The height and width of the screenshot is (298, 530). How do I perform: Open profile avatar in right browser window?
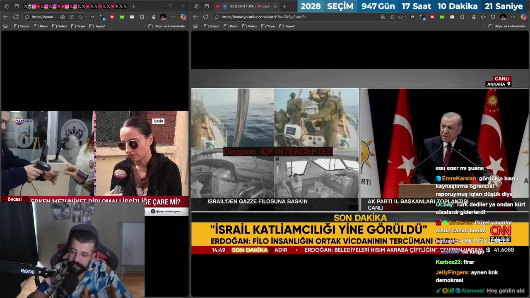(x=503, y=17)
